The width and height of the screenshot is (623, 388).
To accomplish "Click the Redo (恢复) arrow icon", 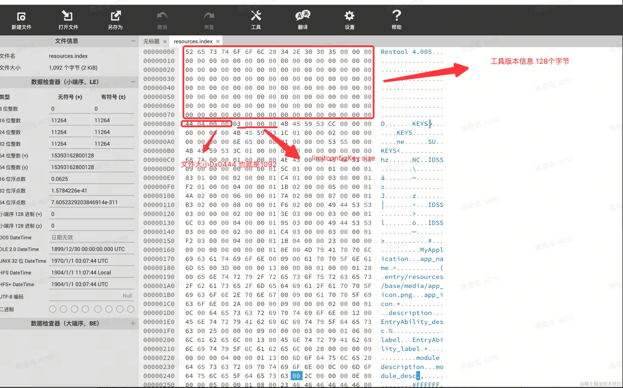I will tap(209, 16).
